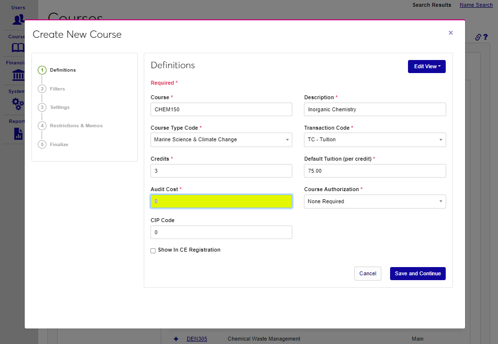Open the Users sidebar icon
498x344 pixels.
click(18, 19)
